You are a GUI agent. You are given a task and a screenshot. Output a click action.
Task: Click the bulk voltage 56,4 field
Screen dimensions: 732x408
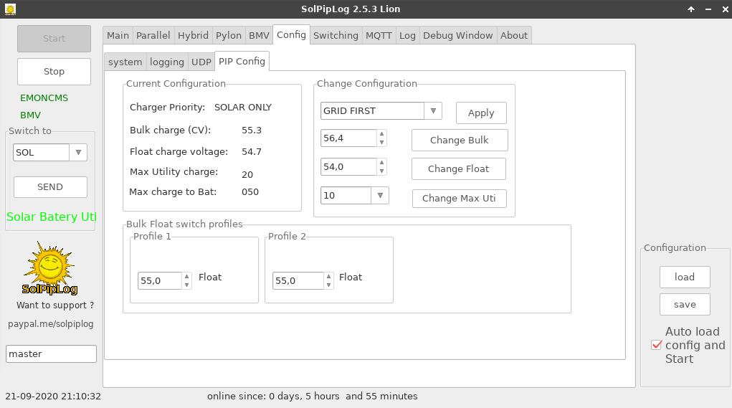pyautogui.click(x=348, y=138)
